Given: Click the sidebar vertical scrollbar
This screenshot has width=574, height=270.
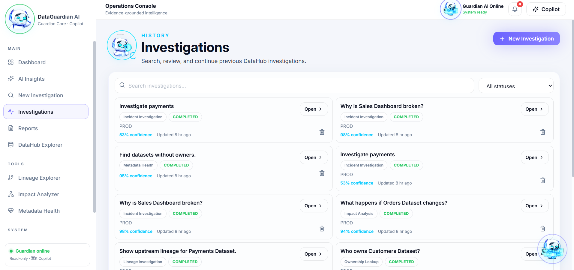Looking at the screenshot, I should [x=95, y=127].
